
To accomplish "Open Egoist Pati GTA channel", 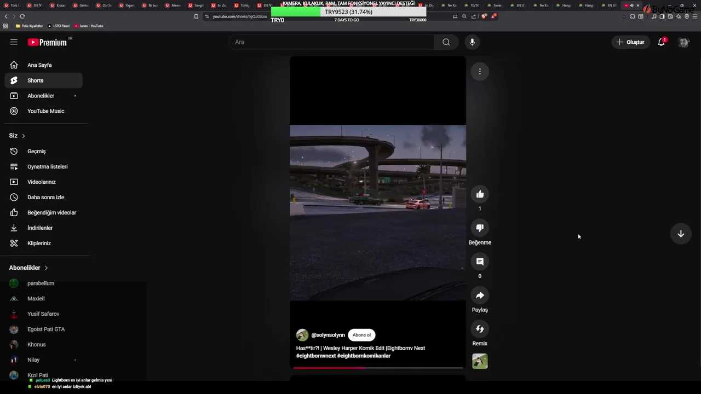I will click(44, 329).
